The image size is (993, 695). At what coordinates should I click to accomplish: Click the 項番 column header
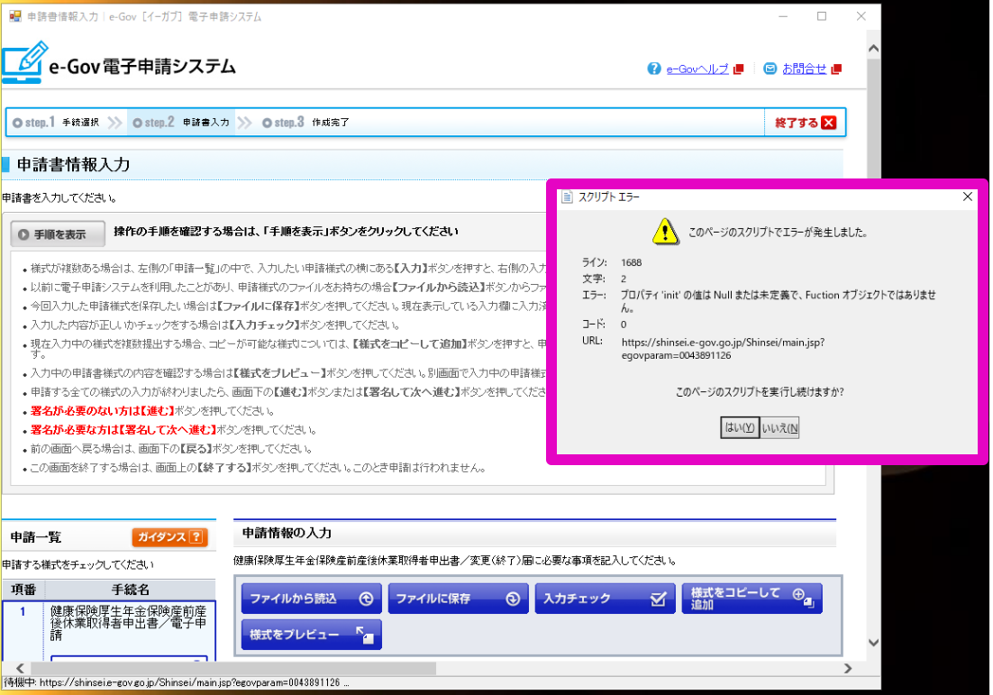23,590
